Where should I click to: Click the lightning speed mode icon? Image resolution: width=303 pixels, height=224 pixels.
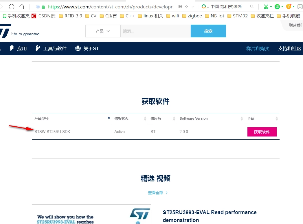[x=186, y=7]
